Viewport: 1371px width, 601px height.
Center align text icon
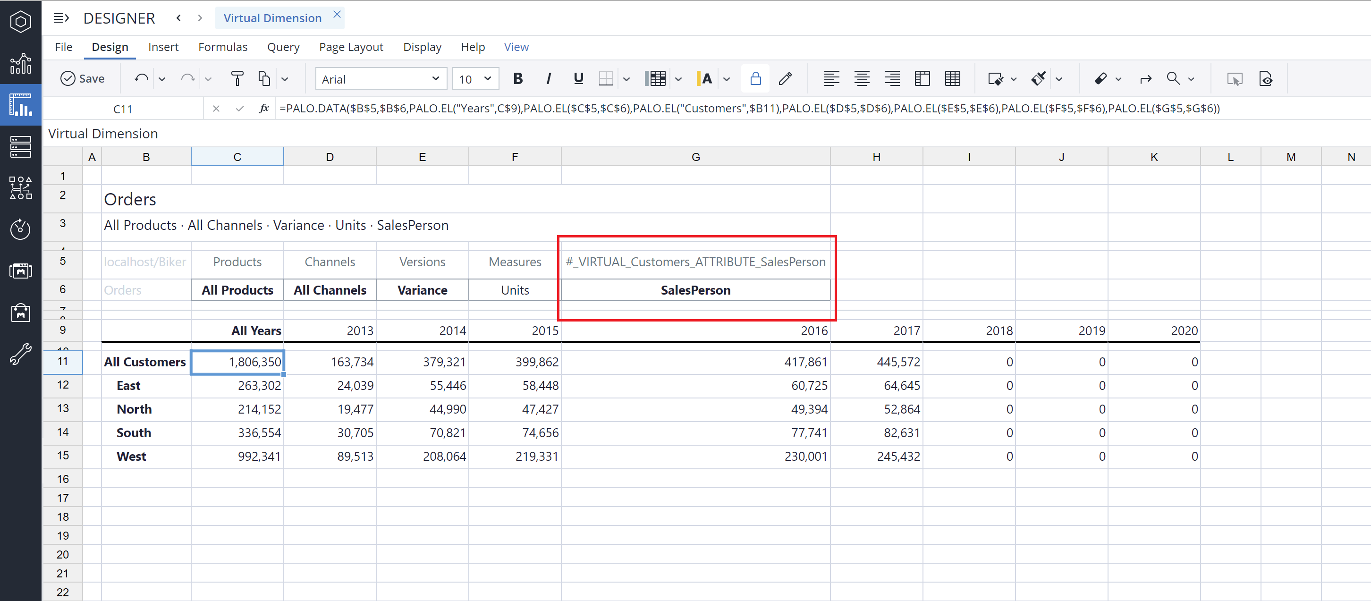tap(862, 79)
